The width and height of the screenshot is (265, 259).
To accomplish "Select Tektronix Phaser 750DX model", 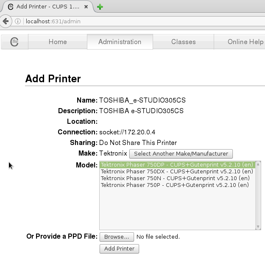I will (177, 172).
